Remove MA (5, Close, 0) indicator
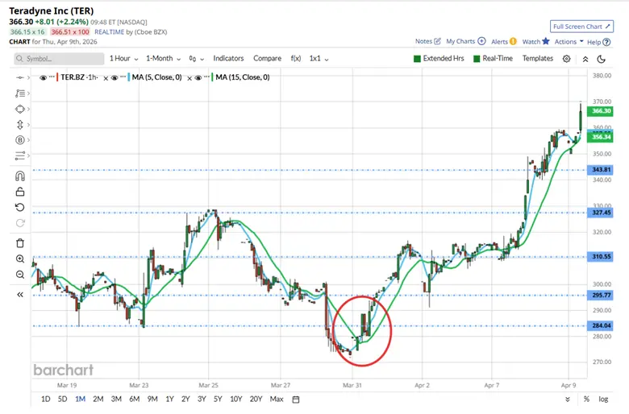The image size is (629, 414). (190, 79)
